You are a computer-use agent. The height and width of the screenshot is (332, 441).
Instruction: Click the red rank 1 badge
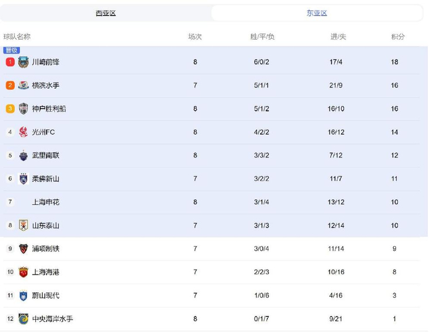pyautogui.click(x=10, y=62)
